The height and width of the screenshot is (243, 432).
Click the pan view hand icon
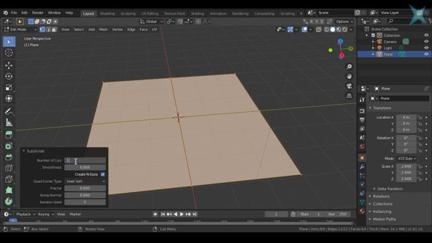pos(349,76)
